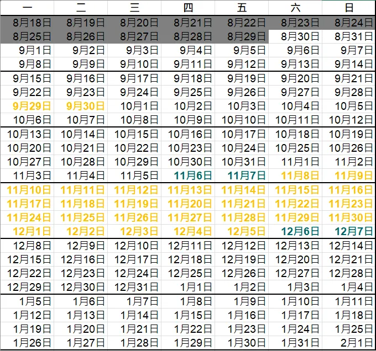Select the 日 weekday header cell
The width and height of the screenshot is (376, 351).
(349, 8)
